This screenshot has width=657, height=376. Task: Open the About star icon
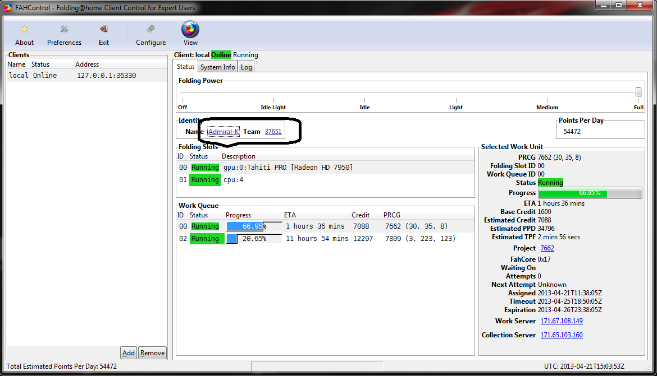pos(24,29)
